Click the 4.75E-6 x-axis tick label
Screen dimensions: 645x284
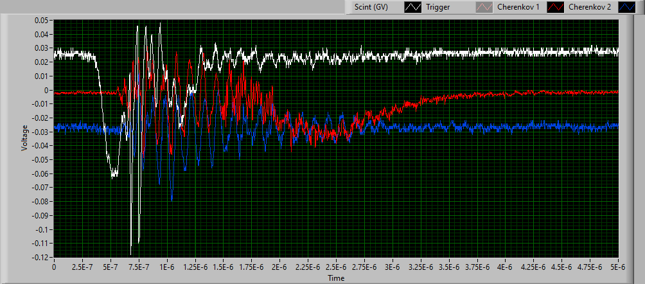tap(590, 267)
